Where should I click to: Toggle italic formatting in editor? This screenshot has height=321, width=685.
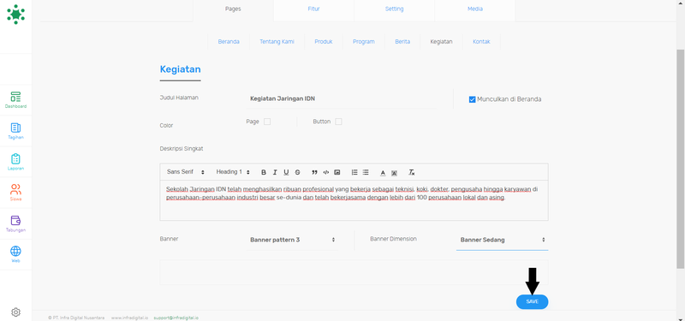point(275,173)
